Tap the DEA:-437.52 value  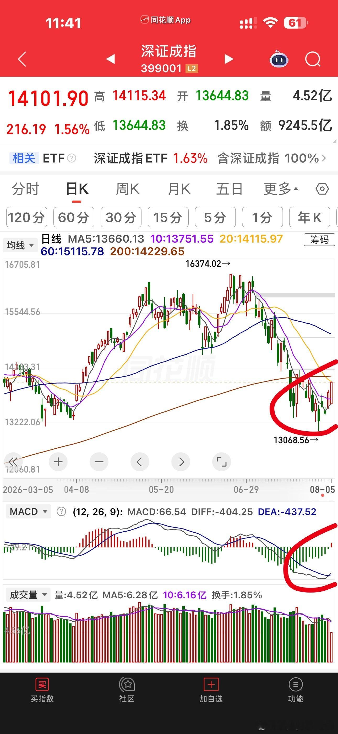coord(287,512)
